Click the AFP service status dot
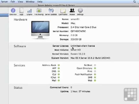This screenshot has width=139, height=104. tap(59, 68)
